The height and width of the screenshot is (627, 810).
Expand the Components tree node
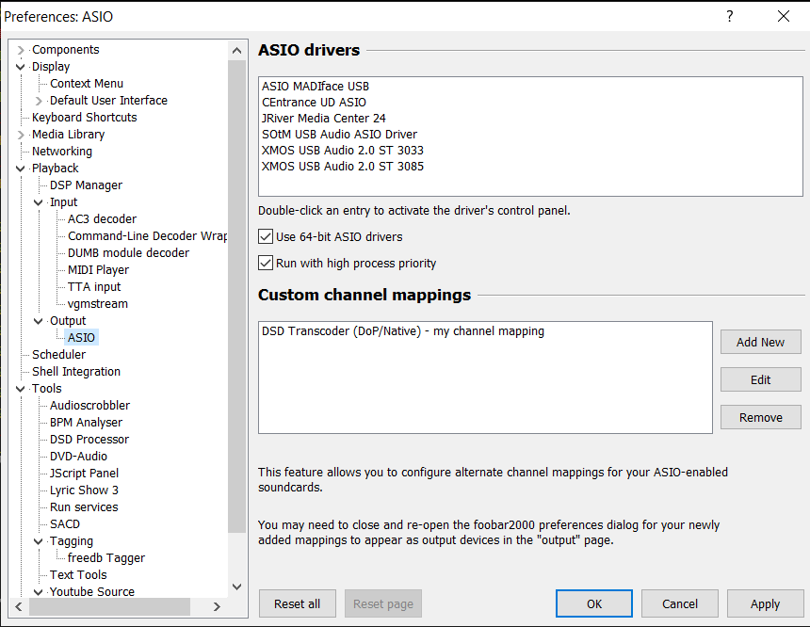tap(22, 50)
